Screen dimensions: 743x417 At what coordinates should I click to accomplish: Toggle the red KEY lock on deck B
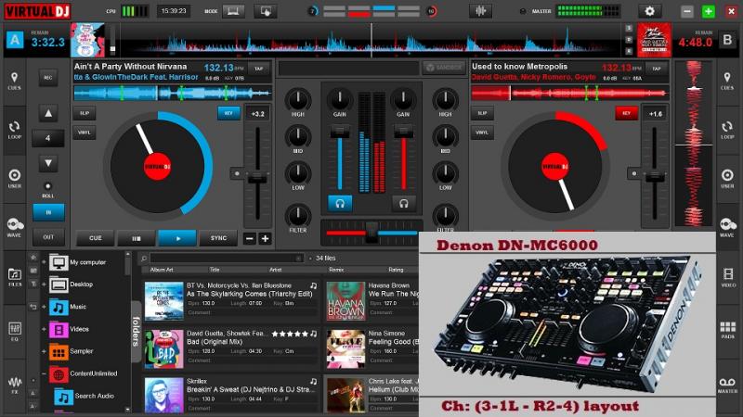pyautogui.click(x=626, y=113)
